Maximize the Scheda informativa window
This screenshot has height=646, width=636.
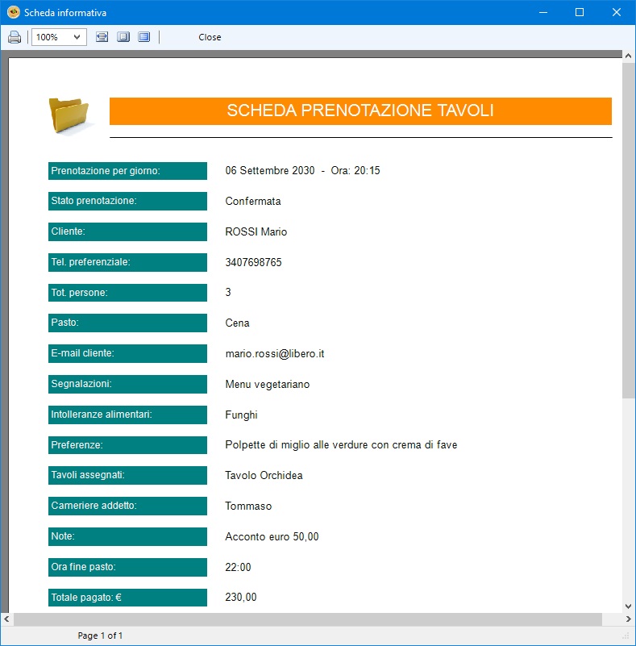tap(580, 12)
